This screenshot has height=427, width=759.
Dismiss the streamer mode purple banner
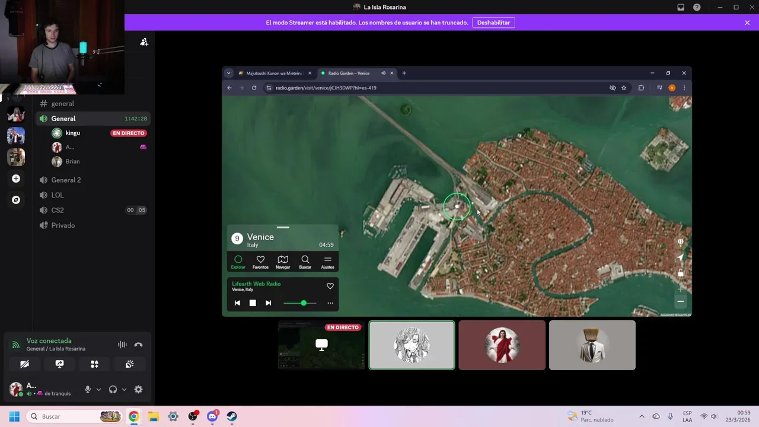pyautogui.click(x=747, y=23)
